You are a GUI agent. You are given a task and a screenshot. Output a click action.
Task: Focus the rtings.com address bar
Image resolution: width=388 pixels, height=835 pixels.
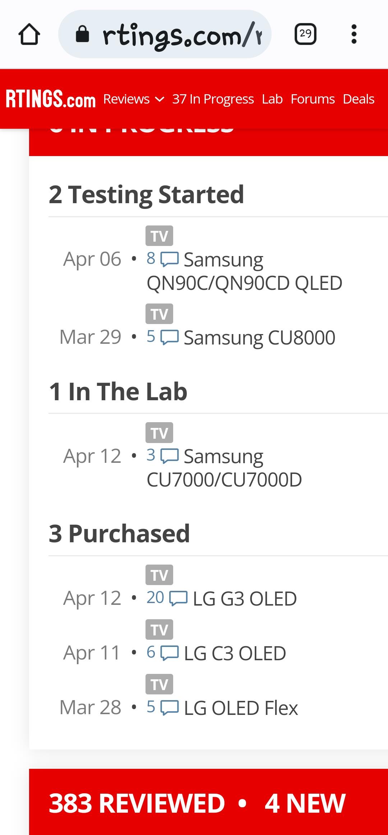(180, 35)
